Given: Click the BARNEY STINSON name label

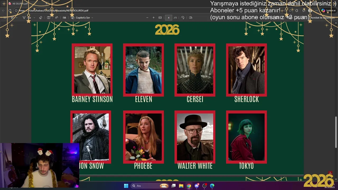Looking at the screenshot, I should pos(92,99).
